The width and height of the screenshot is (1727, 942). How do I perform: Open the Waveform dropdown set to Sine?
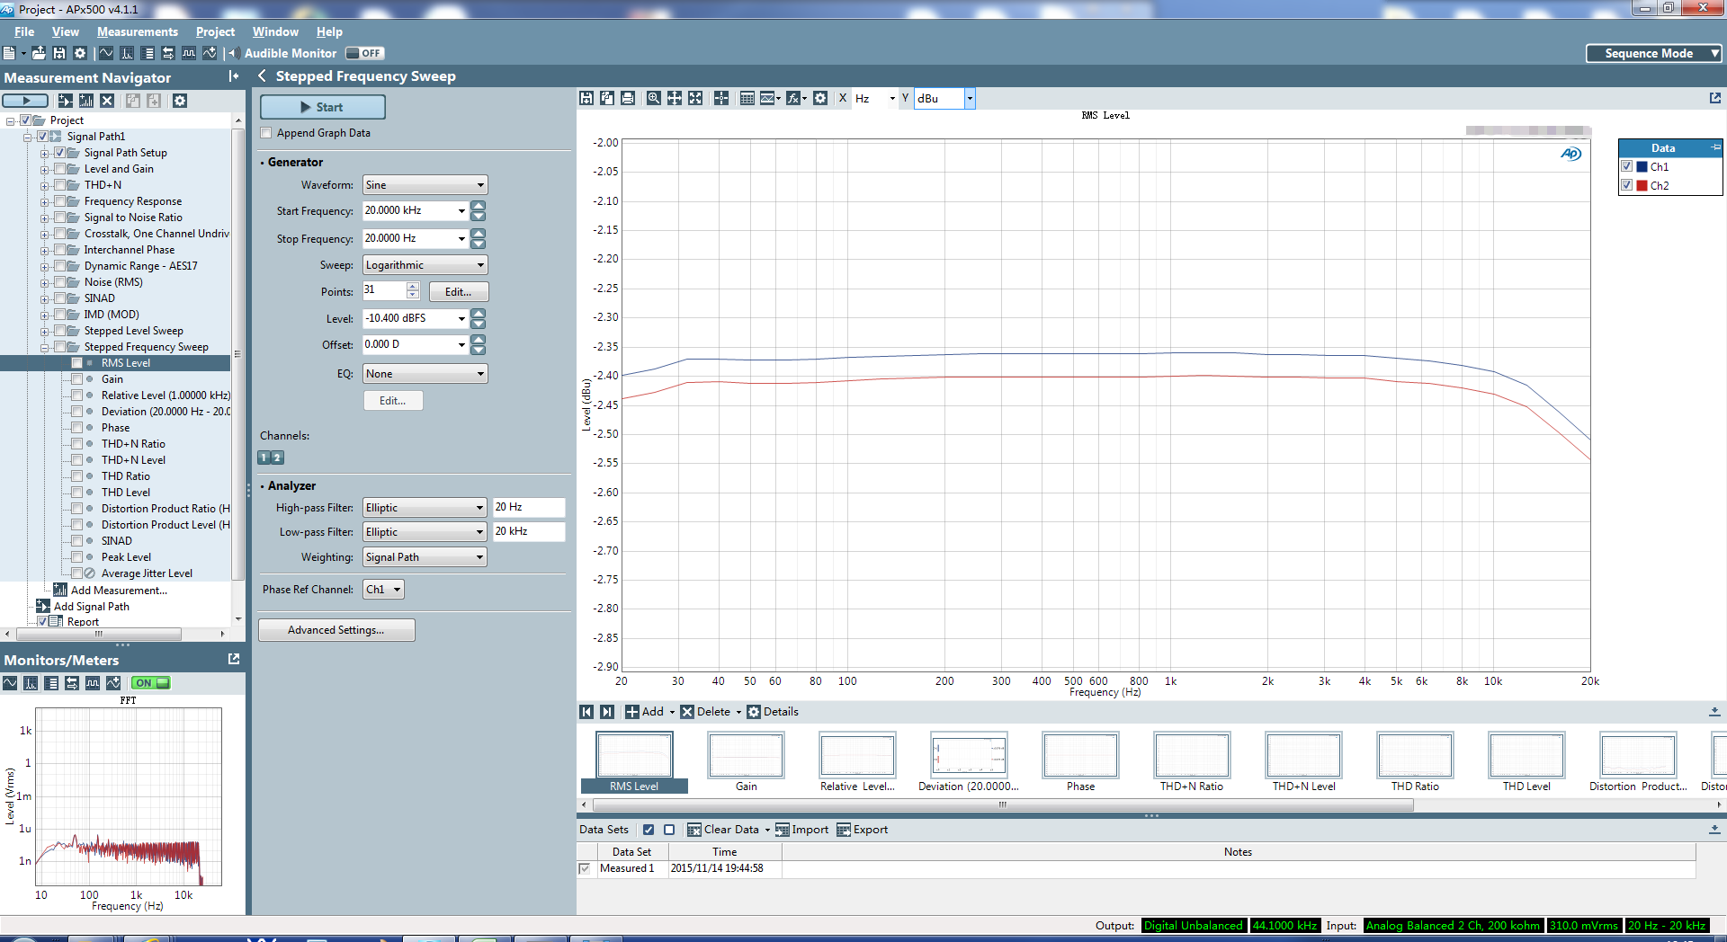425,185
